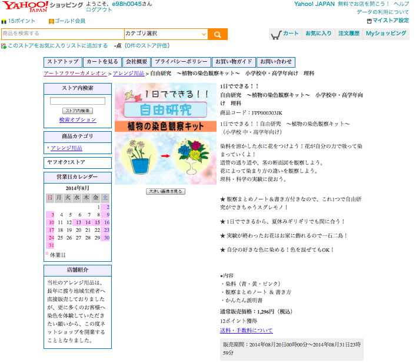Open the お気に入り menu item
The height and width of the screenshot is (363, 416).
pyautogui.click(x=318, y=34)
